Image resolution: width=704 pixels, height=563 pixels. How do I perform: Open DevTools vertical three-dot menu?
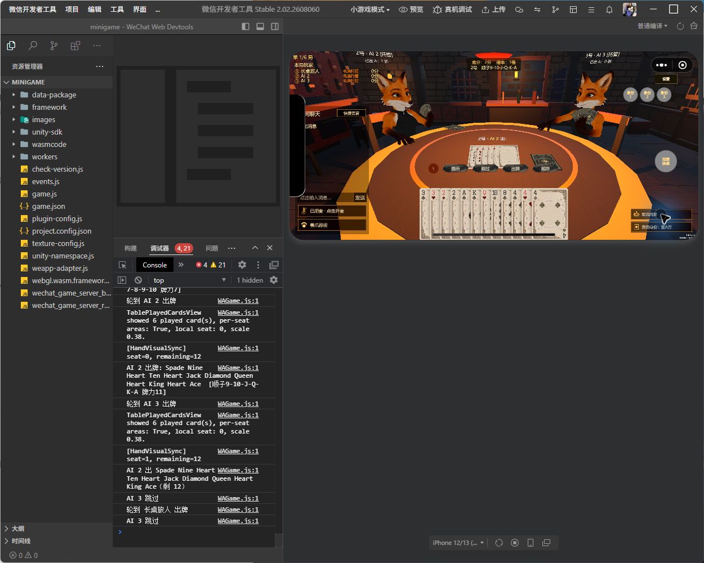(x=258, y=265)
